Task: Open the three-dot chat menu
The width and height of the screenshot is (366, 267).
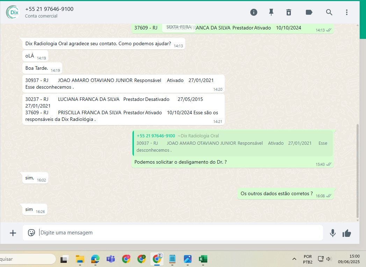Action: [347, 12]
